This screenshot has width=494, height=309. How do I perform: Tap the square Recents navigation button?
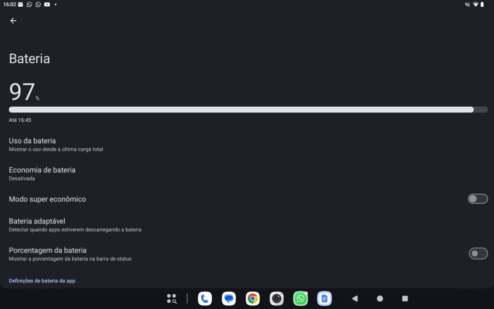coord(405,299)
